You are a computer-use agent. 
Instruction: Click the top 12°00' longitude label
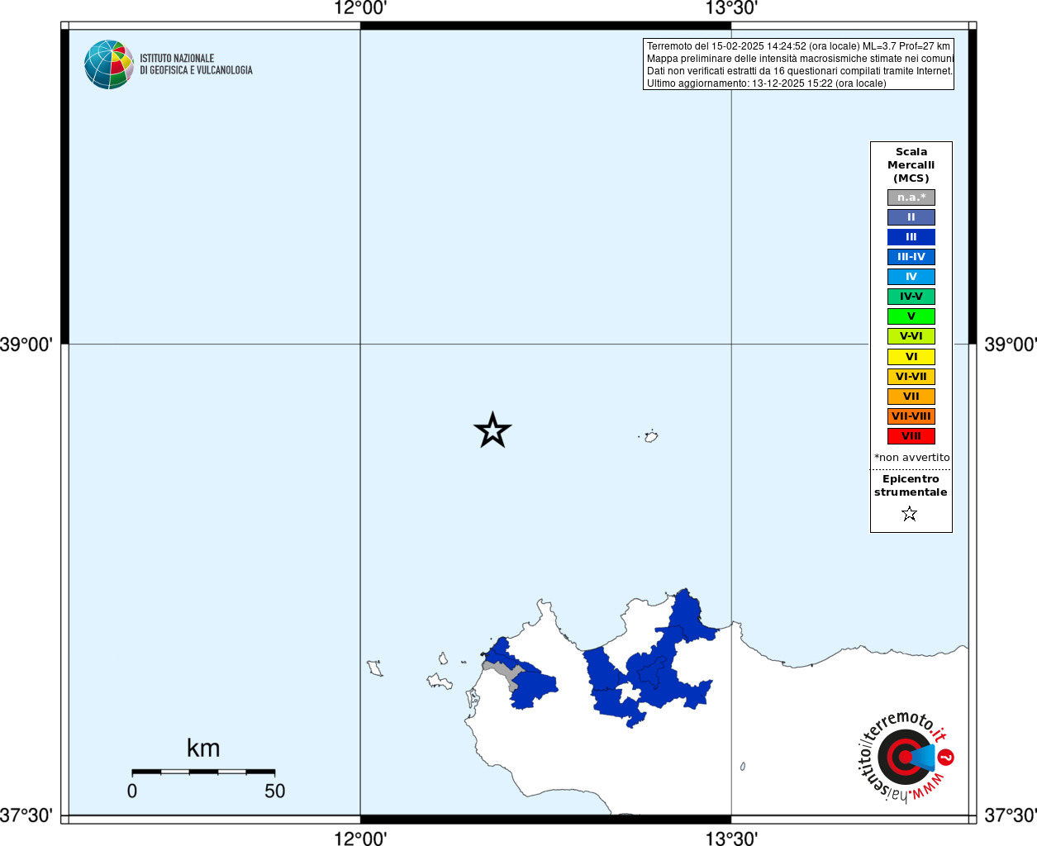360,9
